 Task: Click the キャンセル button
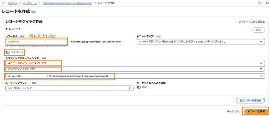point(233,111)
